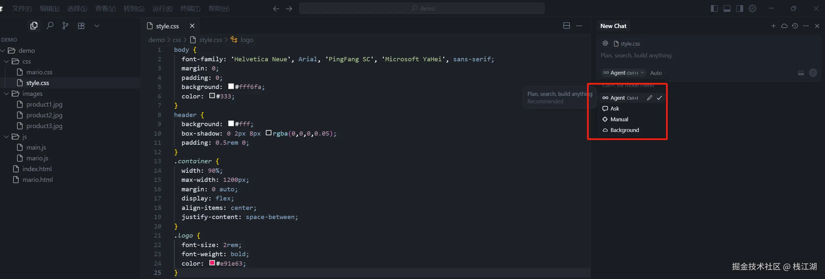This screenshot has width=825, height=279.
Task: Open the Explorer view icon
Action: pyautogui.click(x=34, y=26)
